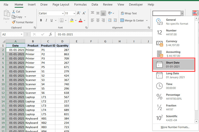The image size is (199, 132).
Task: Toggle Italic formatting
Action: 47,20
